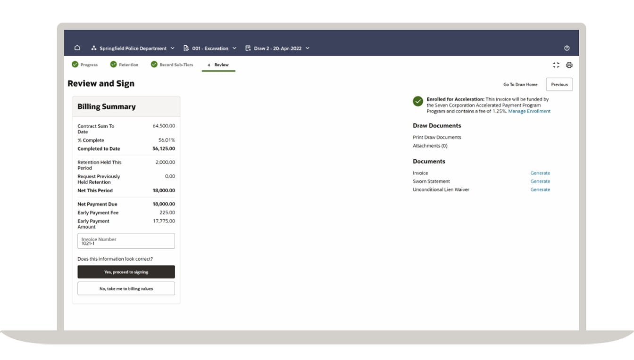Click the green checkmark on Record Sub-Tiers

(x=154, y=64)
